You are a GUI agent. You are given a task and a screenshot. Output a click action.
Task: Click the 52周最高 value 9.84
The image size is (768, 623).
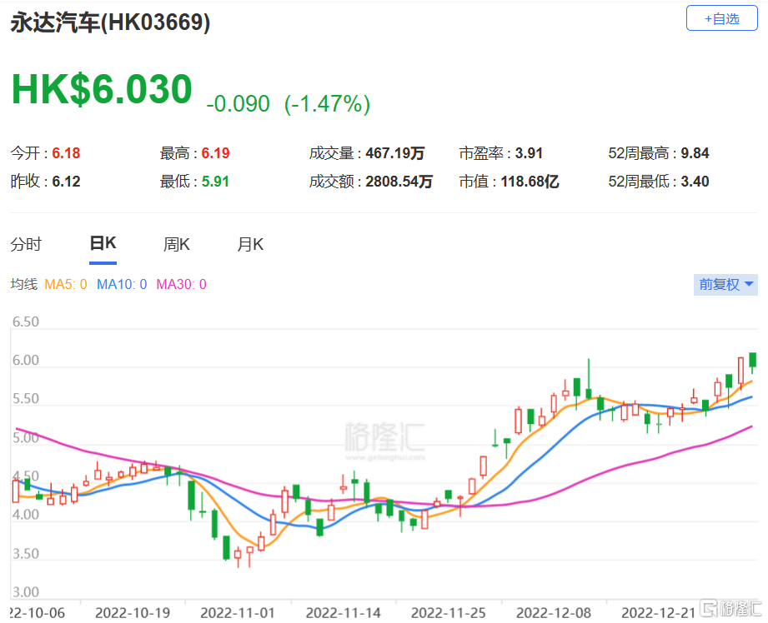[x=695, y=153]
